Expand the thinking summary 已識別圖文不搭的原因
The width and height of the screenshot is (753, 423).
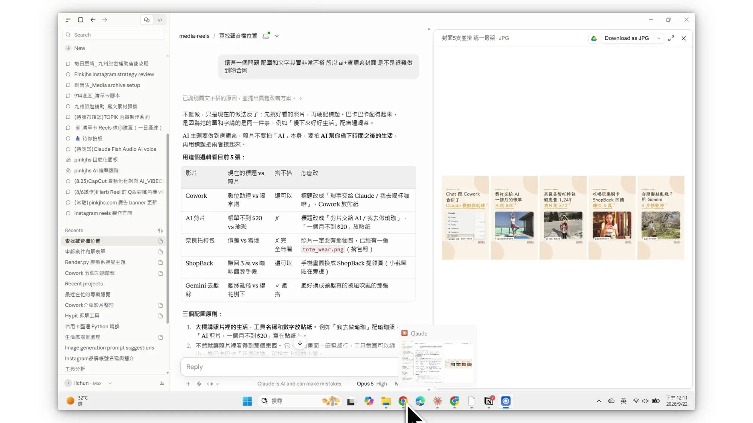click(x=242, y=98)
